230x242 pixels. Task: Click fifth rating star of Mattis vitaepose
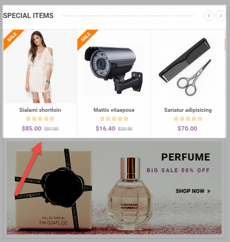click(x=126, y=119)
